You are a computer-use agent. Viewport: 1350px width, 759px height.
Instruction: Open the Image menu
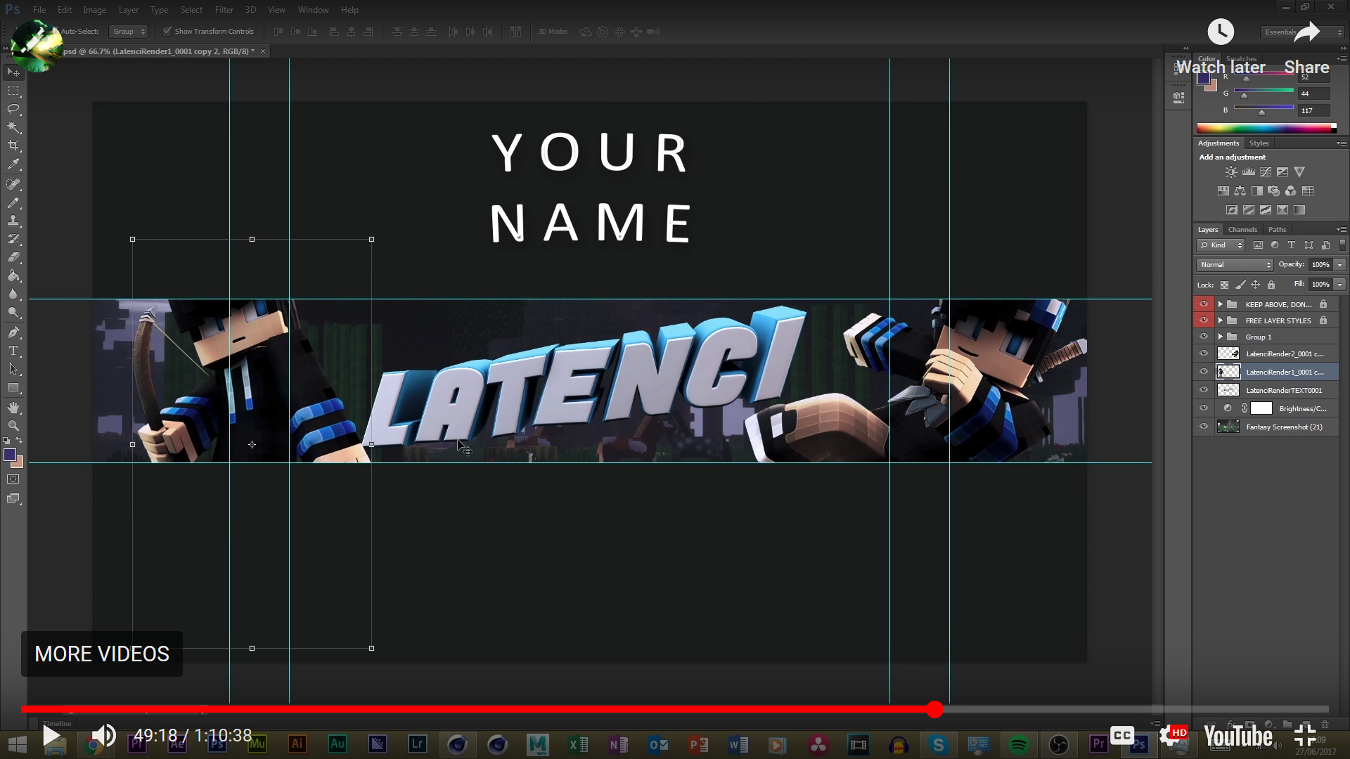[94, 10]
